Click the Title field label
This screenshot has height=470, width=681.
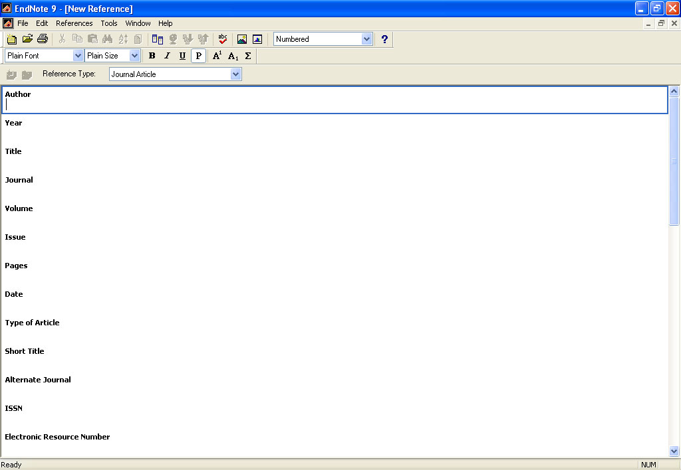13,151
